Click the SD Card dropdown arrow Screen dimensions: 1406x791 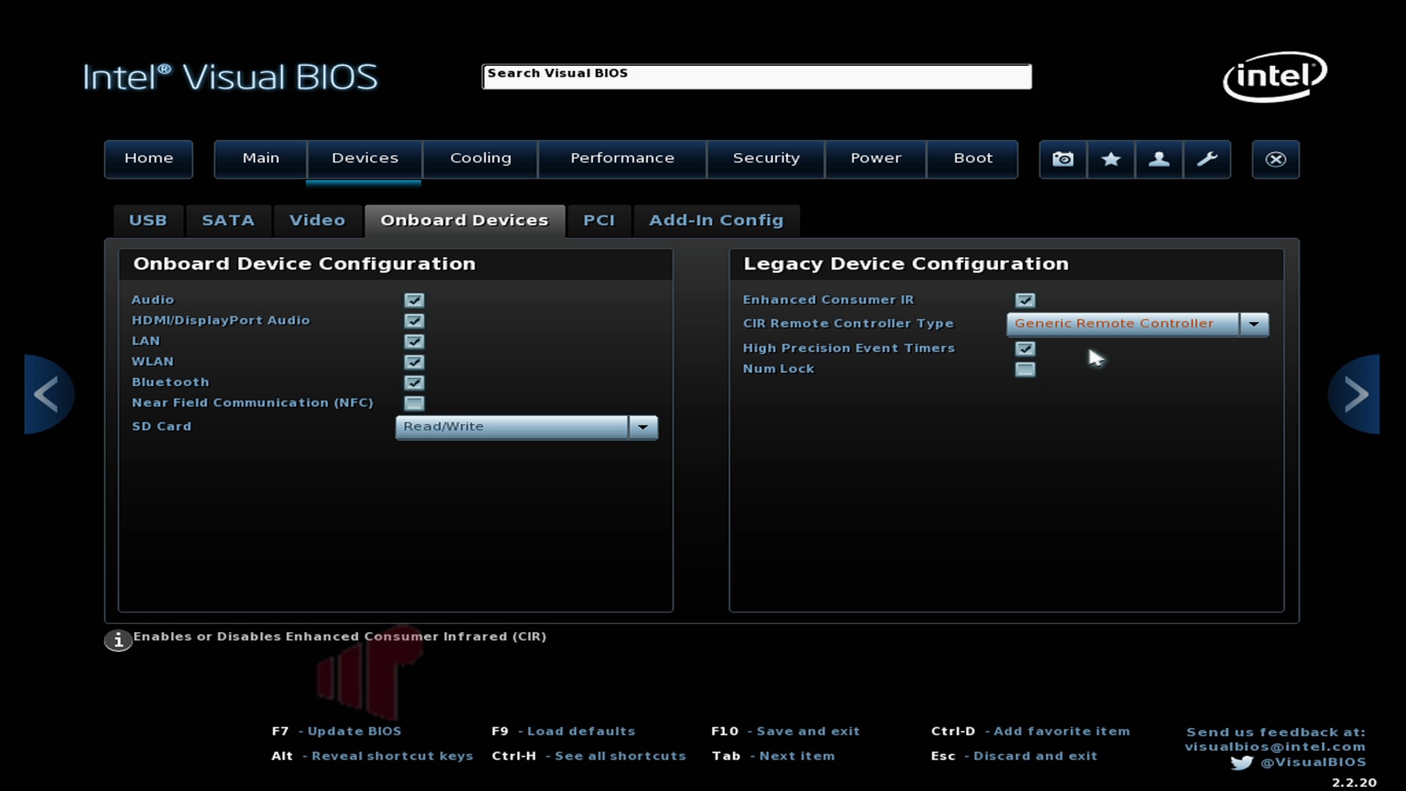(643, 427)
